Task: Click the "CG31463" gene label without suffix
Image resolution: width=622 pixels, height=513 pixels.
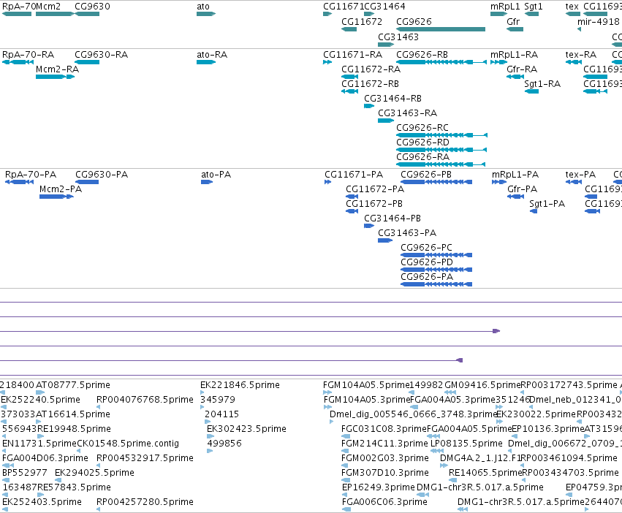Action: 398,37
